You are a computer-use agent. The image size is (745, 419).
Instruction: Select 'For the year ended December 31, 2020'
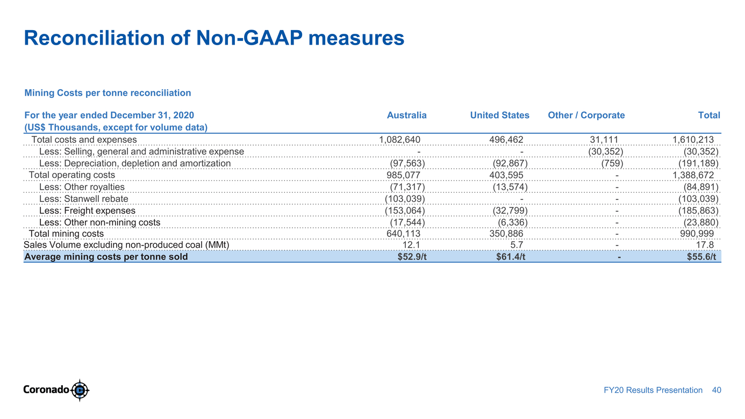(109, 115)
